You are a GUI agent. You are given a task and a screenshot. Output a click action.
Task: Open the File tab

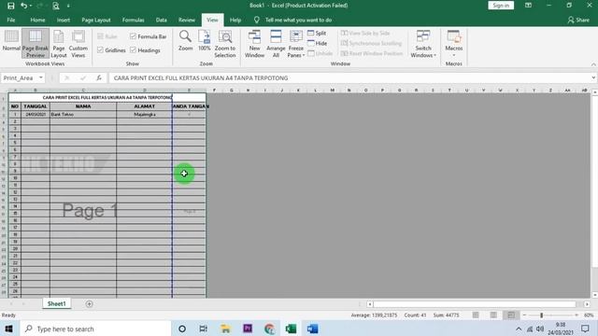click(x=11, y=20)
